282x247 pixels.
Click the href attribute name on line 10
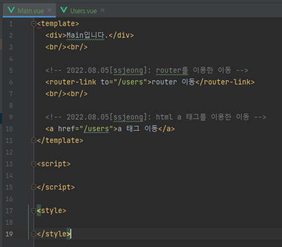pyautogui.click(x=67, y=129)
